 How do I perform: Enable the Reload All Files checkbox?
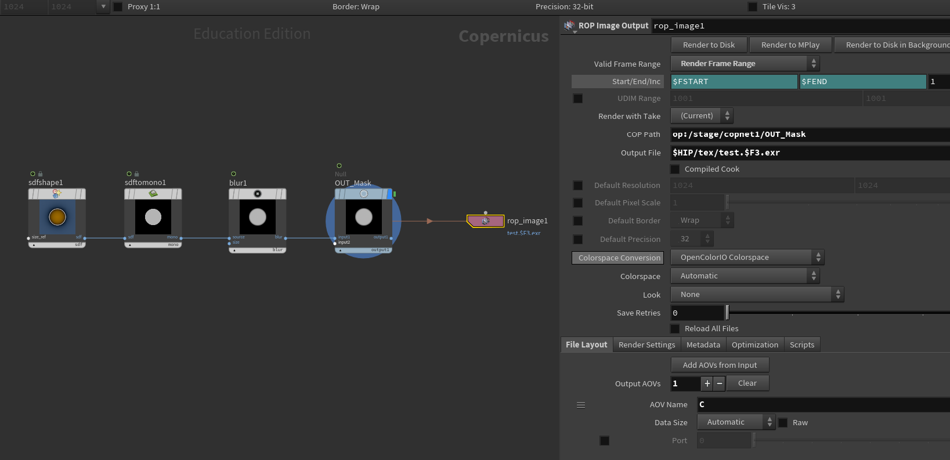click(675, 329)
